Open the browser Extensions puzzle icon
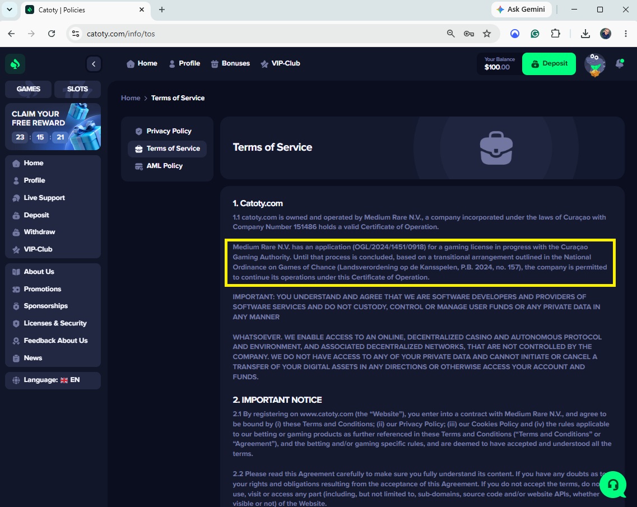 [x=555, y=34]
